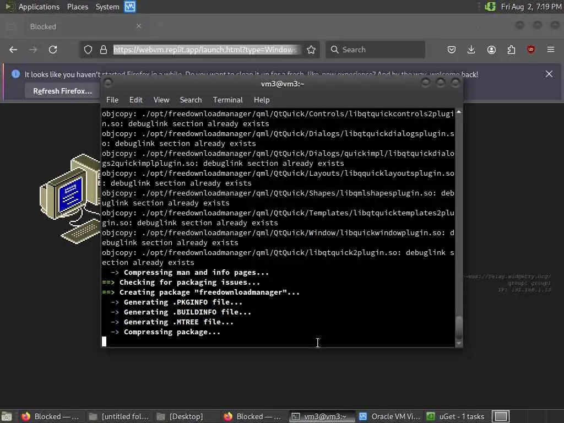The height and width of the screenshot is (423, 564).
Task: Dismiss the Firefox refresh notification bar
Action: [549, 74]
